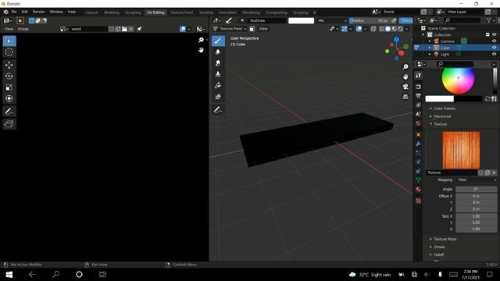
Task: Open the Image menu in the UV editor
Action: 23,29
